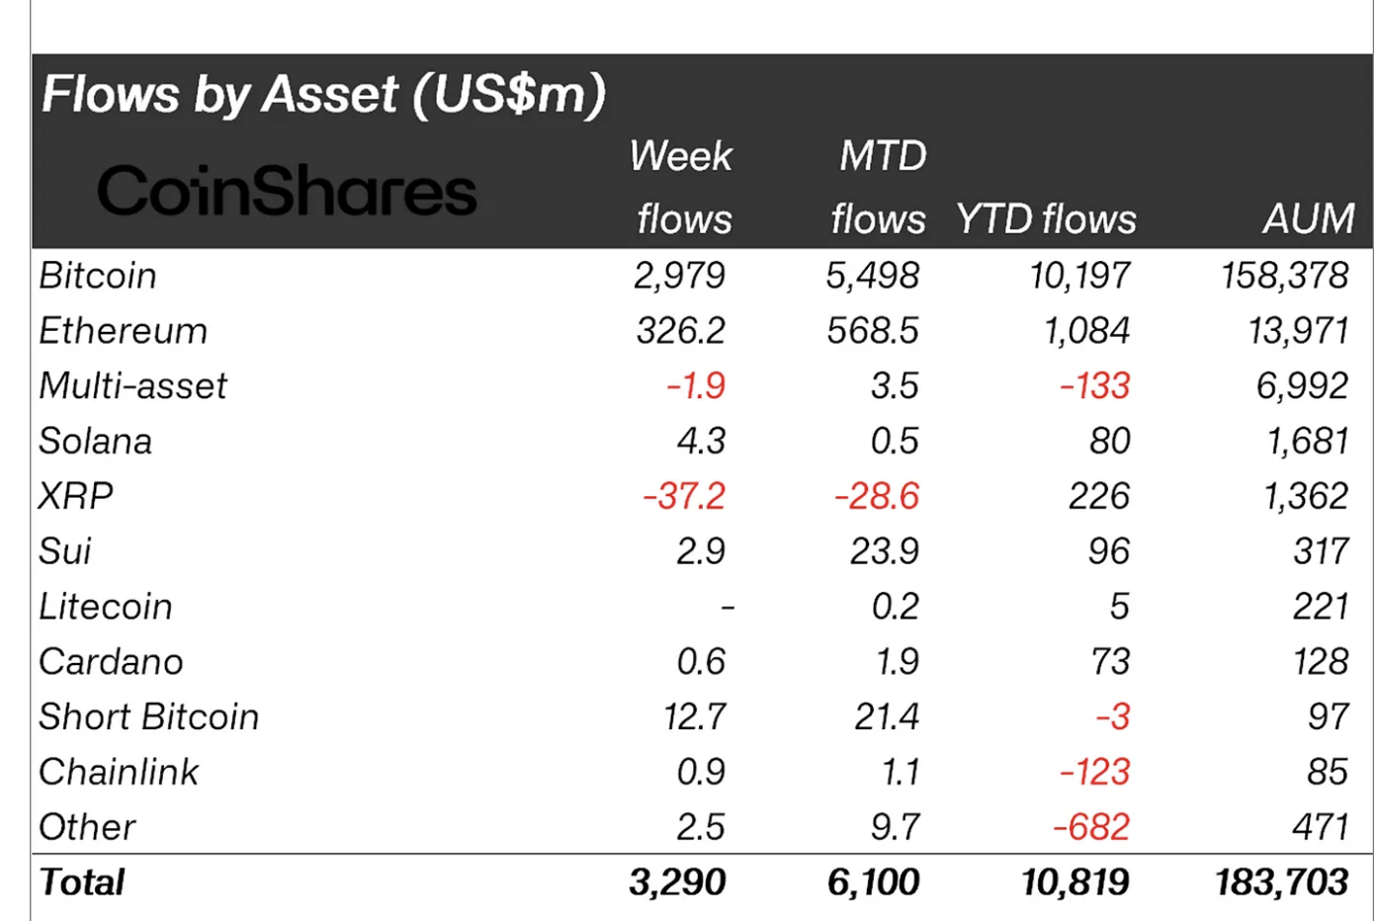Click the Litecoin row label
Viewport: 1378px width, 921px height.
pos(106,607)
